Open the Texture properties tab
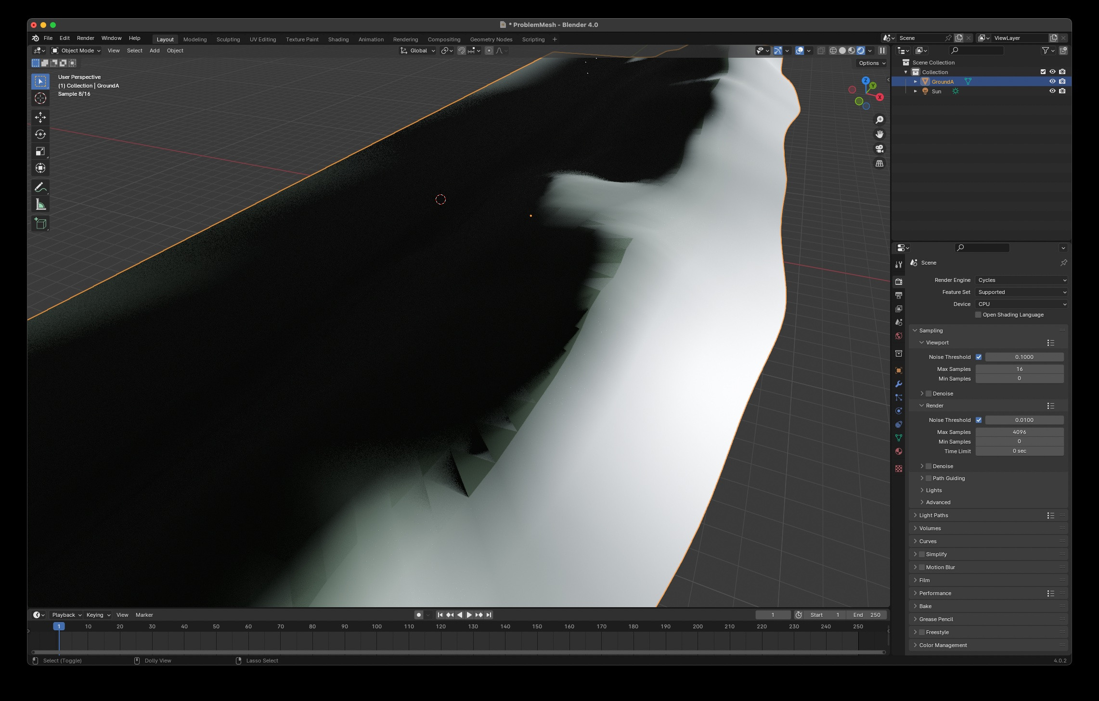 [x=898, y=469]
